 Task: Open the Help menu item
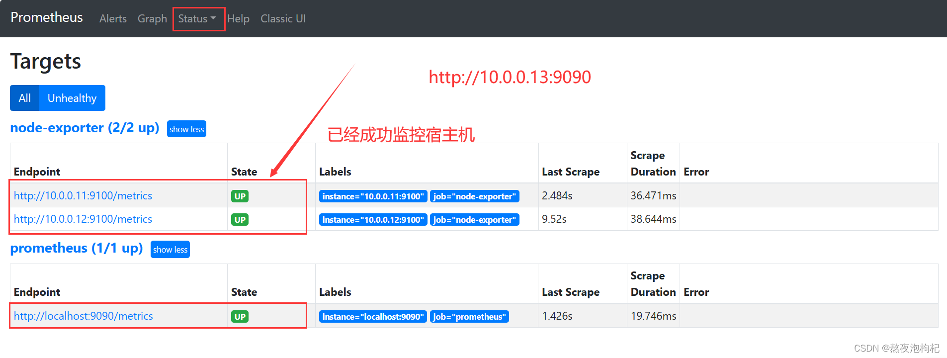click(238, 19)
